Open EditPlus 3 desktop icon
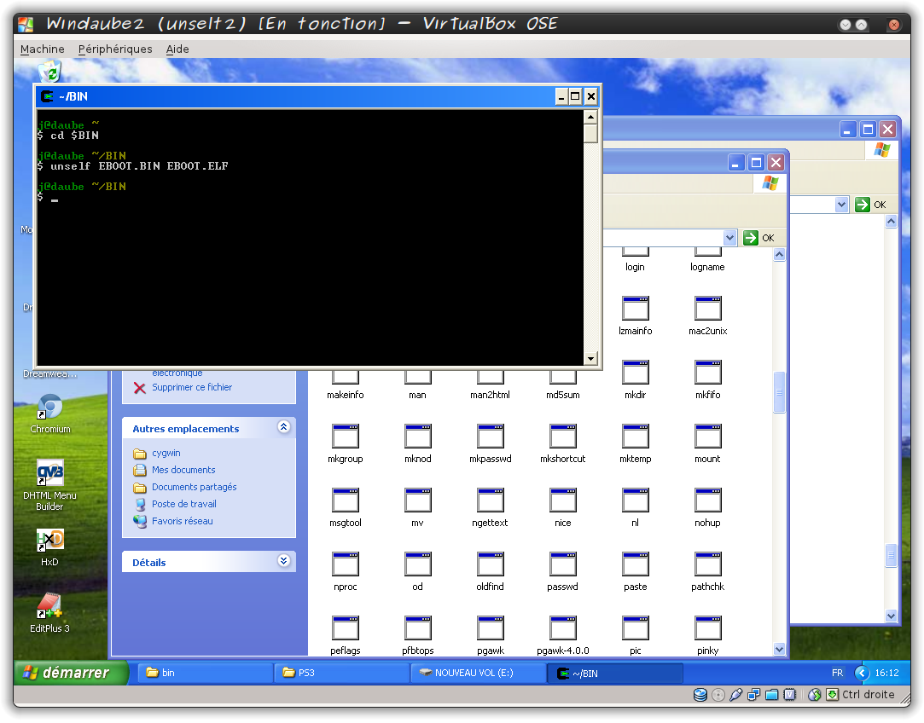The width and height of the screenshot is (924, 723). [x=49, y=606]
